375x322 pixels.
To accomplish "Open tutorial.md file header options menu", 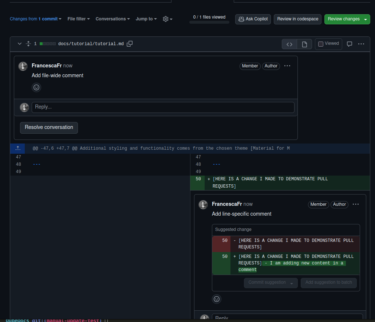I will point(361,44).
